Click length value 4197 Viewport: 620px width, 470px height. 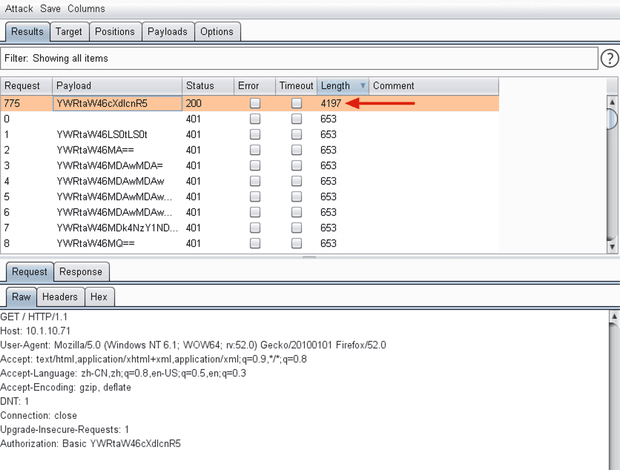point(331,103)
